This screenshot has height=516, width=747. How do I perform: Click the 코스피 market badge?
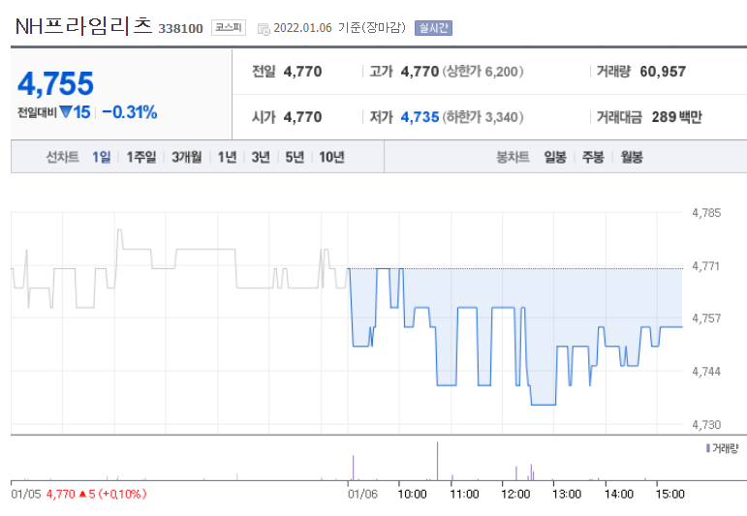tap(229, 28)
